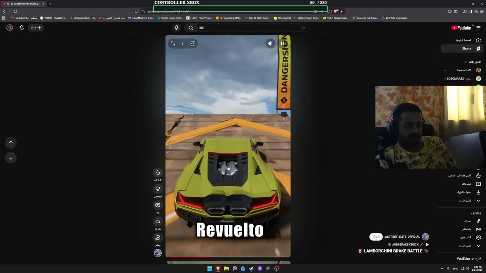Open the Snapchat bookmark
The width and height of the screenshot is (486, 273).
click(282, 18)
